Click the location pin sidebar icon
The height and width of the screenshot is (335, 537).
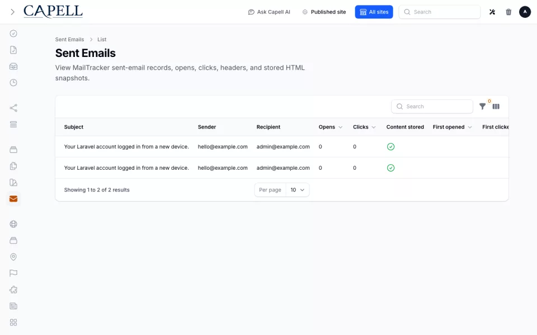[13, 257]
